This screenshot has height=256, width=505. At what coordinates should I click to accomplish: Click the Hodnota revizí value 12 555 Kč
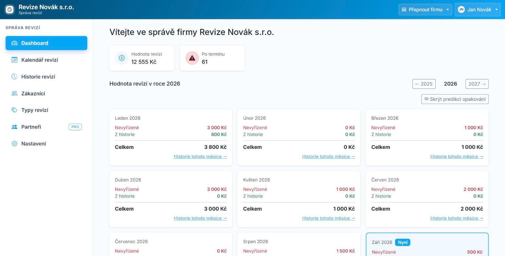coord(144,62)
